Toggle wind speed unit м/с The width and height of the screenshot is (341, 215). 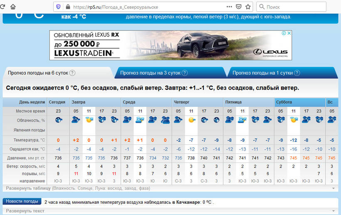pyautogui.click(x=42, y=167)
